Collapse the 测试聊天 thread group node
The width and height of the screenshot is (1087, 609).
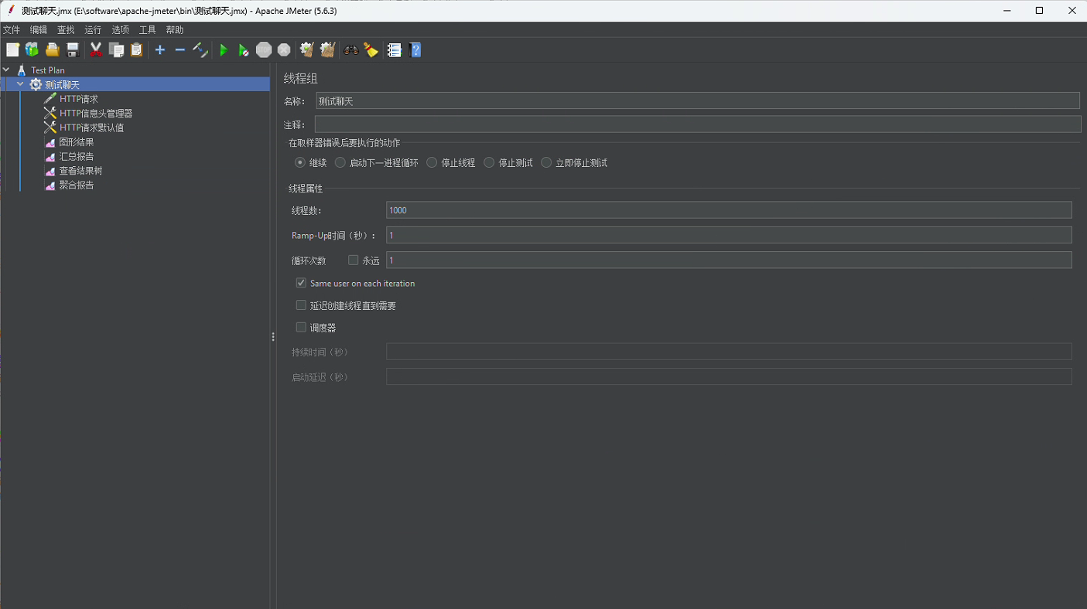[20, 84]
